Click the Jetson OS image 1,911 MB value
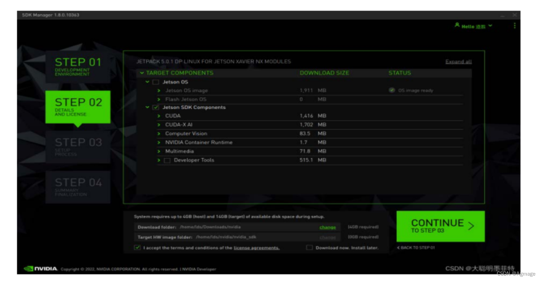The image size is (542, 281). [313, 91]
